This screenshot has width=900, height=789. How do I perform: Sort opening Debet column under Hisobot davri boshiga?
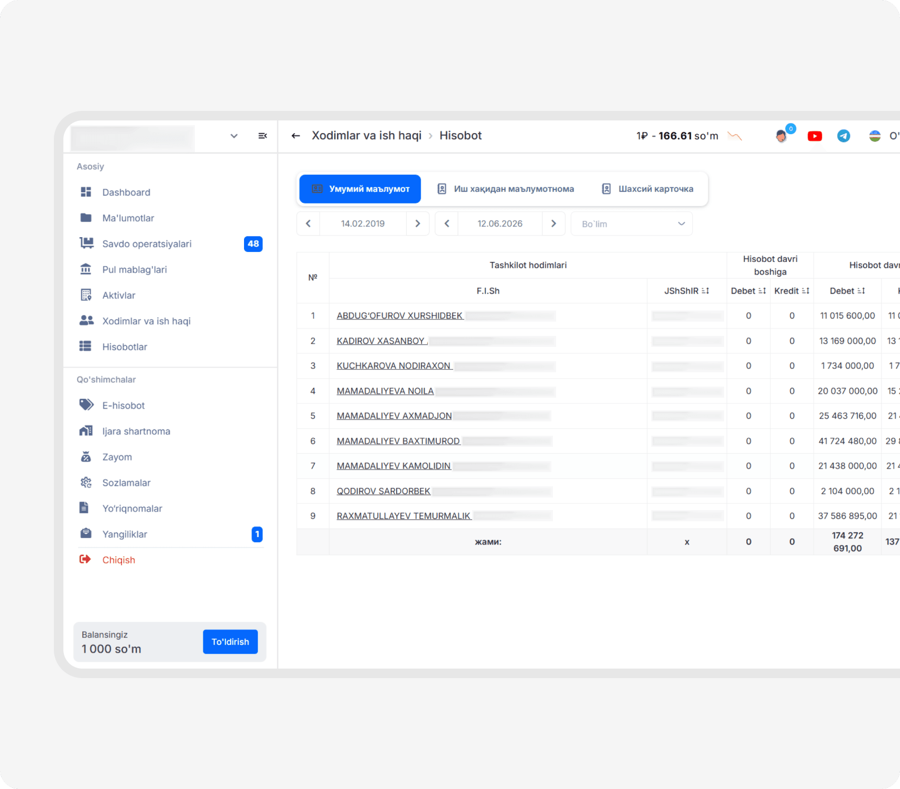762,291
